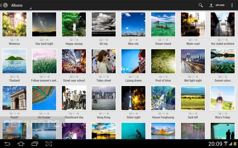Open the hamburger navigation drawer icon
Screen dimensions: 238x148
[1, 5]
